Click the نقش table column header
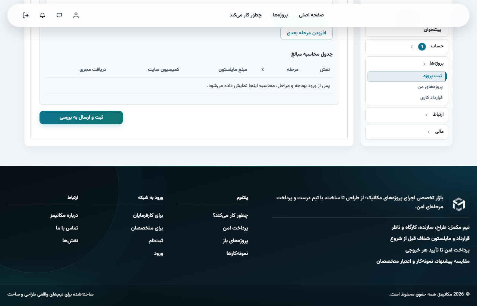Viewport: 477px width, 306px height. pyautogui.click(x=325, y=69)
